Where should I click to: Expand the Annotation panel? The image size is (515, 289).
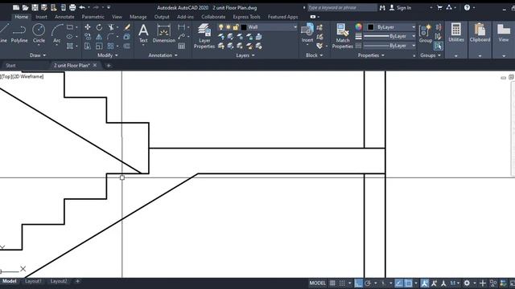[x=163, y=55]
